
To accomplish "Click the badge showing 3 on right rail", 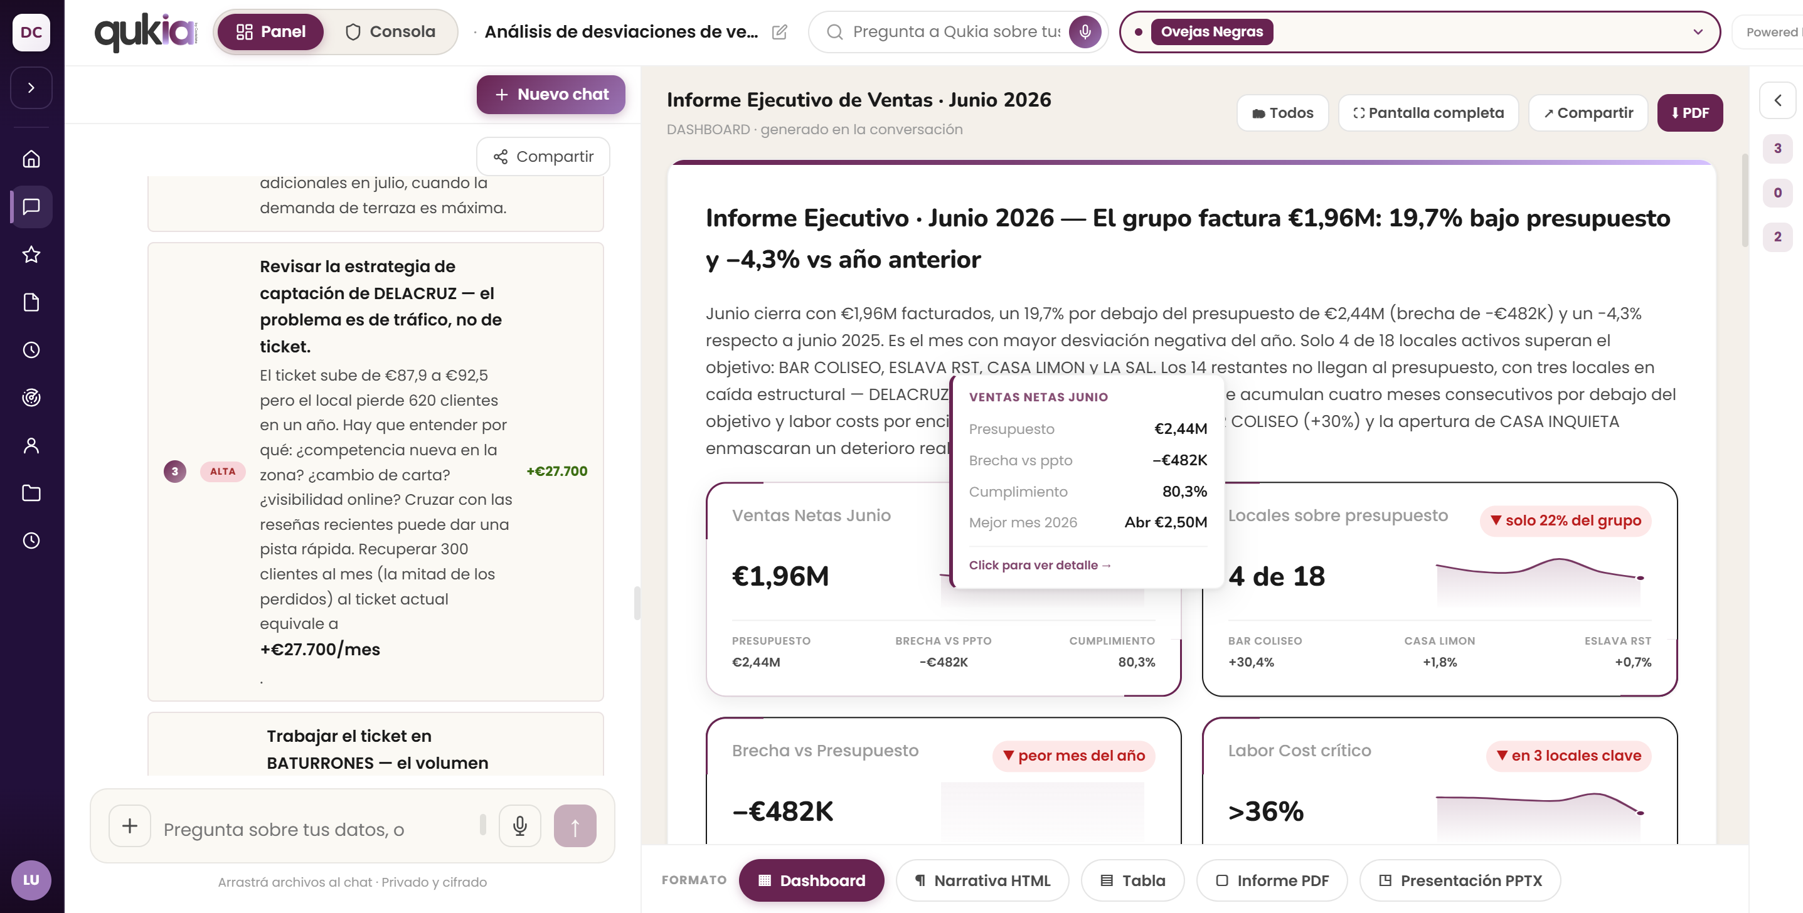I will [1777, 149].
